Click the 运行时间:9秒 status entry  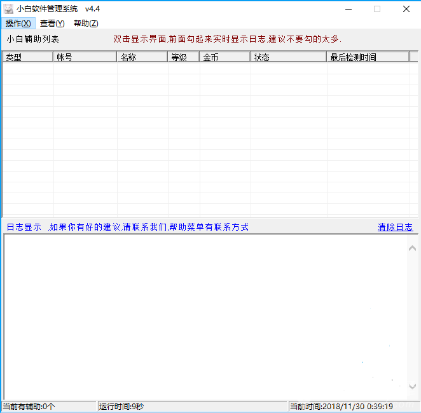tap(192, 406)
